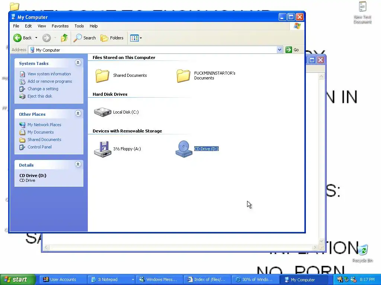Click inside the Address input field
The width and height of the screenshot is (381, 285).
[156, 50]
